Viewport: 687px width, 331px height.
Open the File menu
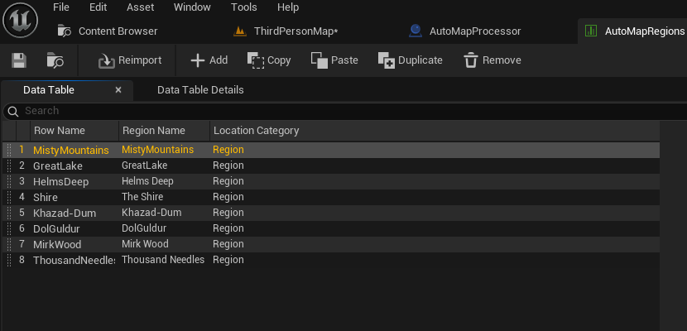click(x=61, y=7)
